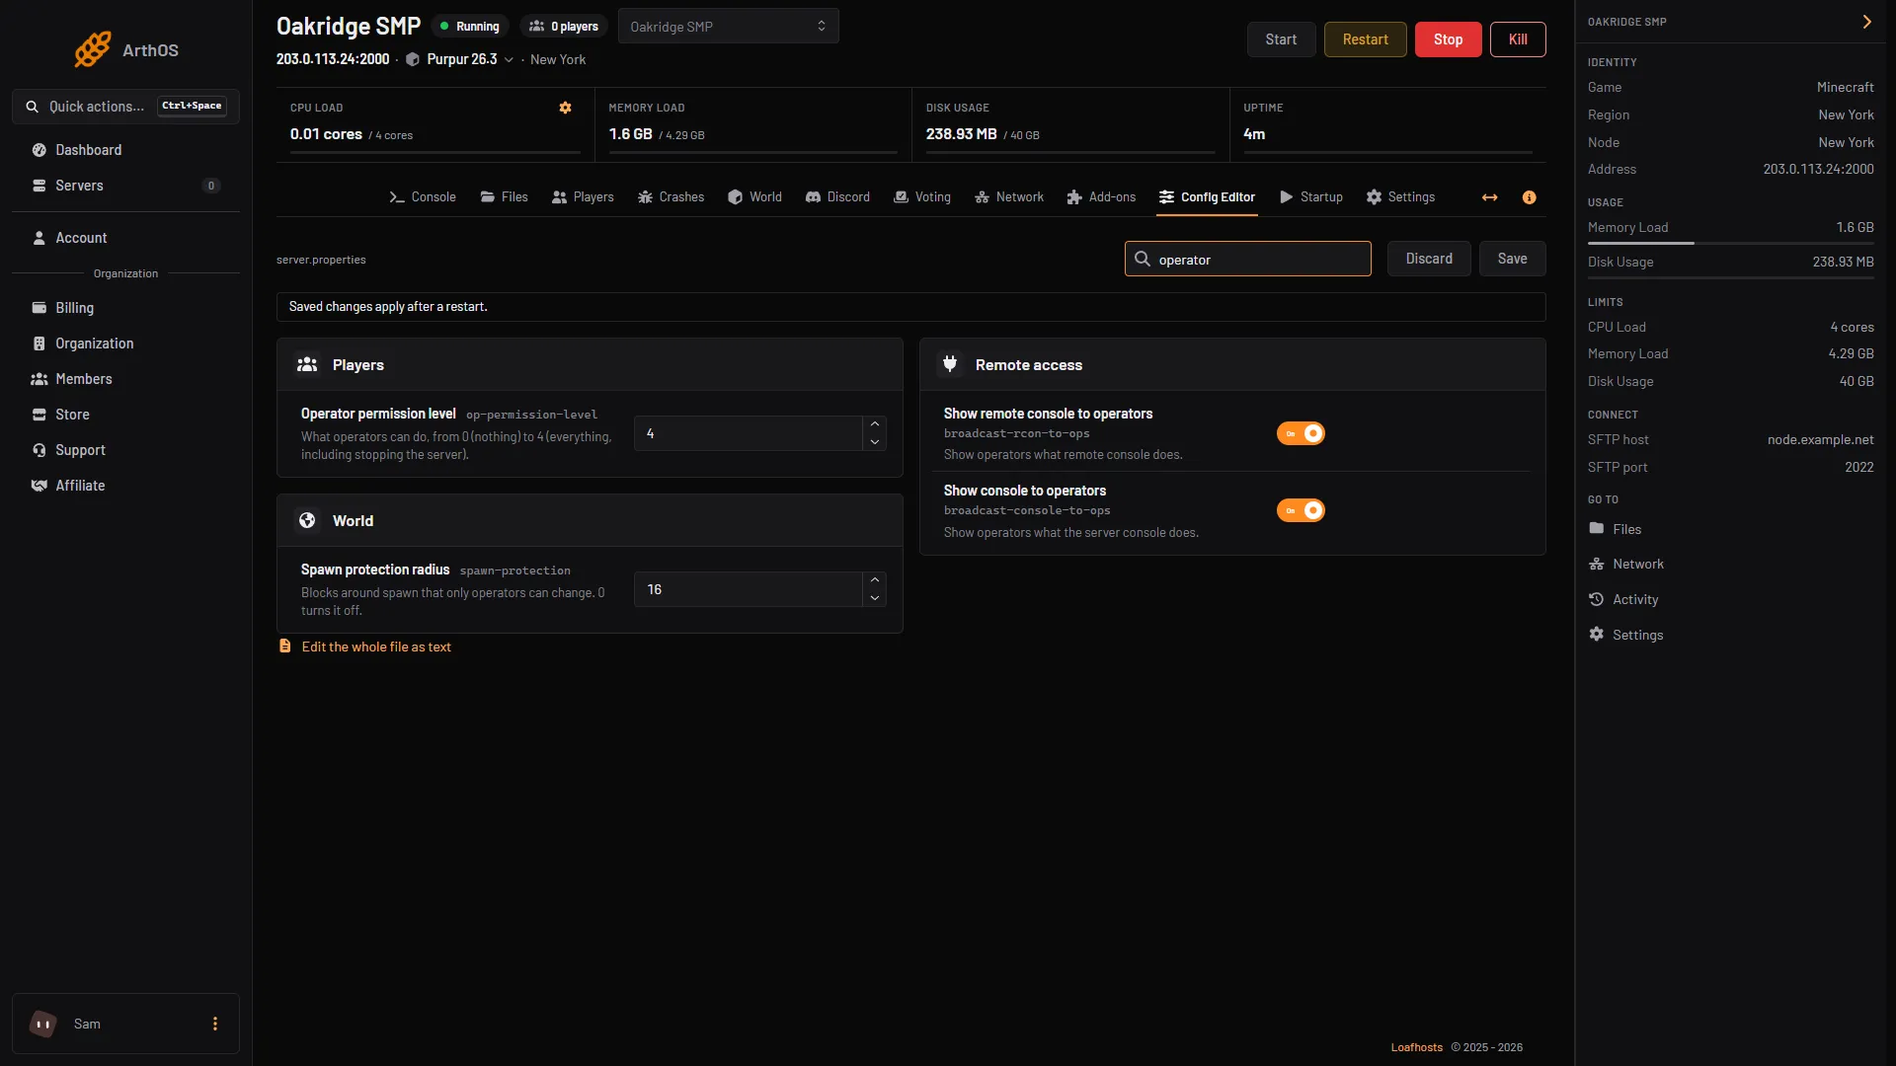This screenshot has height=1066, width=1896.
Task: Expand the Purpur 26.3 version chevron
Action: [x=509, y=60]
